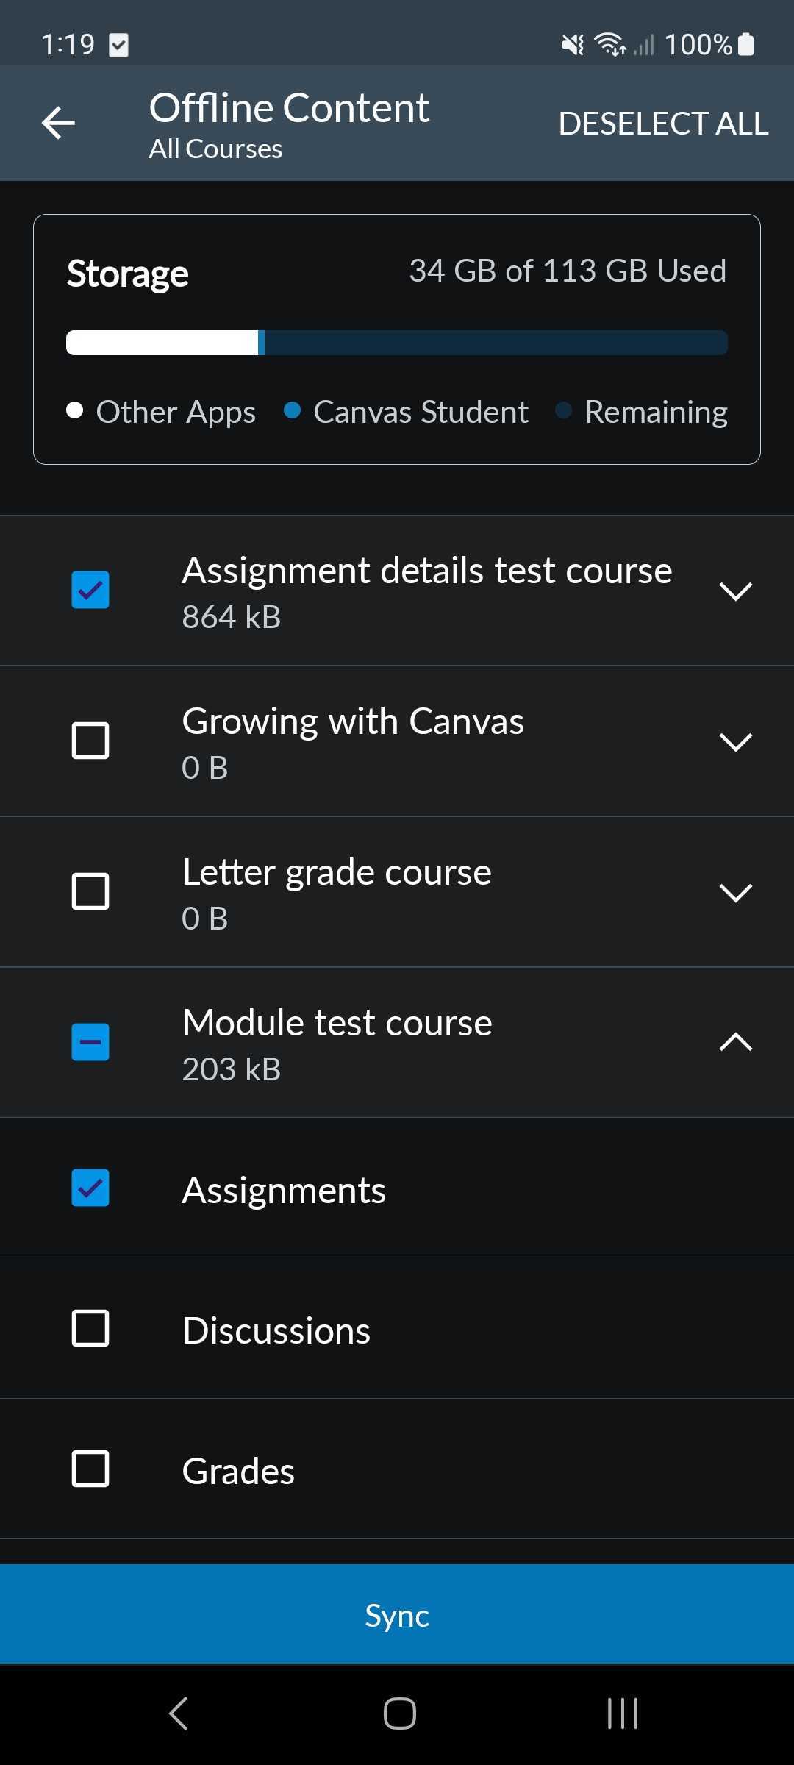Tap the partially selected Module test course checkbox
The width and height of the screenshot is (794, 1765).
(90, 1042)
